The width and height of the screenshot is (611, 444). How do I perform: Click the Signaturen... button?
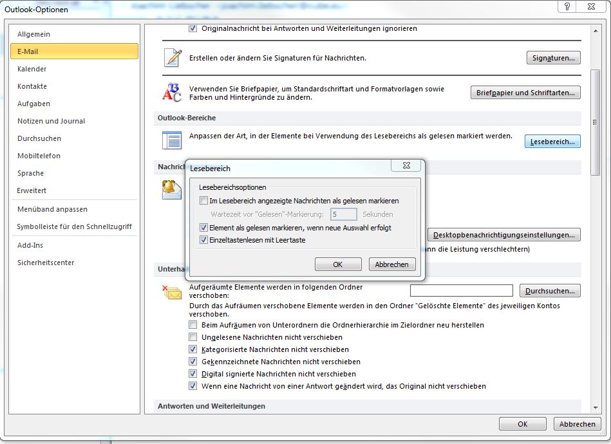(553, 58)
